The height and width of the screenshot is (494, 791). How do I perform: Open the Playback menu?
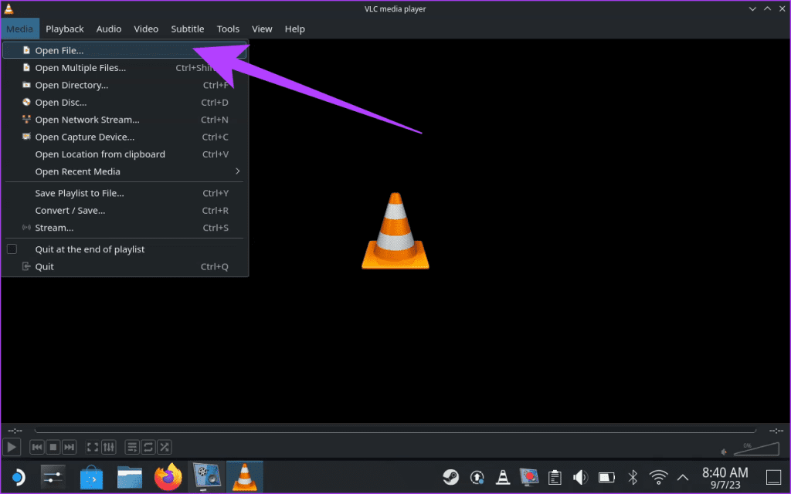point(64,29)
